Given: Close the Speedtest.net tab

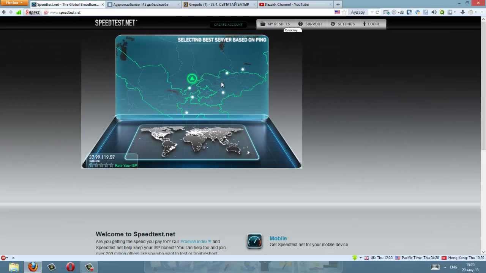Looking at the screenshot, I should click(103, 5).
